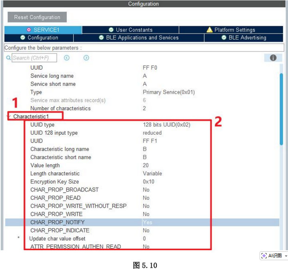Screen dimensions: 288x269
Task: Go to next search result arrow
Action: pyautogui.click(x=86, y=58)
